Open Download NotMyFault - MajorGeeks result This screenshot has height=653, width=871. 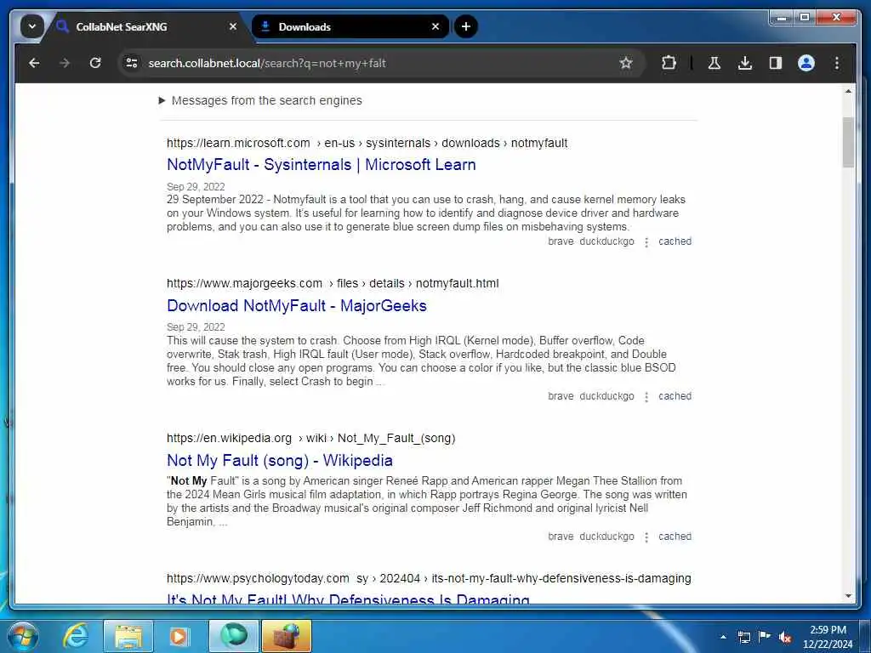[297, 306]
